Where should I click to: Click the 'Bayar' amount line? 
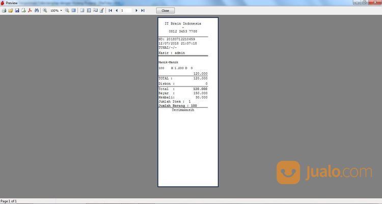click(x=183, y=93)
